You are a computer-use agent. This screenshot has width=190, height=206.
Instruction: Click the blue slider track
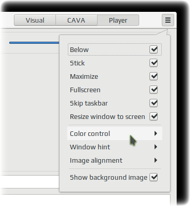(x=34, y=43)
